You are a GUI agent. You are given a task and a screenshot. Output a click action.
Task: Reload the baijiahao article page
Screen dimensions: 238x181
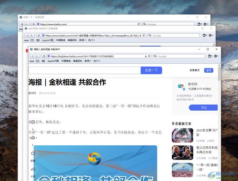point(149,56)
